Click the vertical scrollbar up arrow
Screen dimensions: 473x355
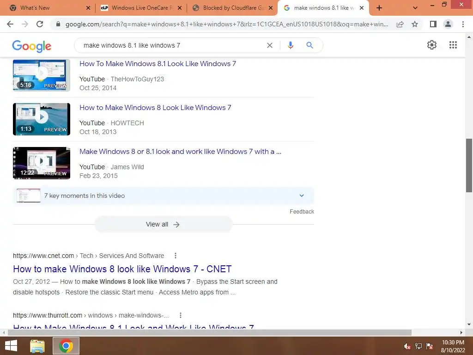tap(469, 37)
